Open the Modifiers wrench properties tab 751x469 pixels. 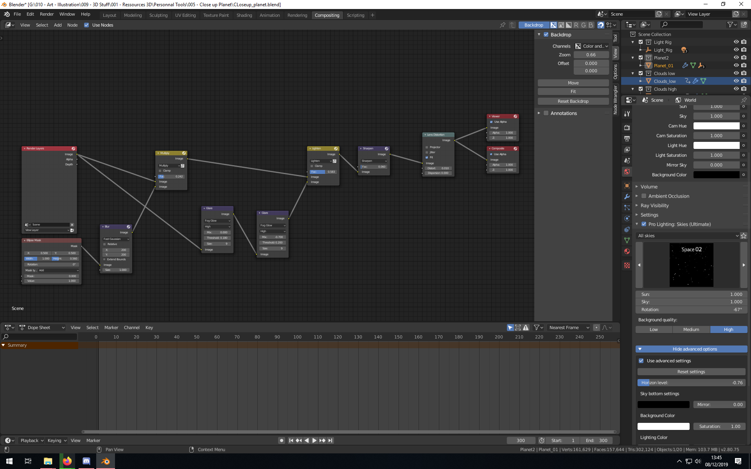coord(627,197)
